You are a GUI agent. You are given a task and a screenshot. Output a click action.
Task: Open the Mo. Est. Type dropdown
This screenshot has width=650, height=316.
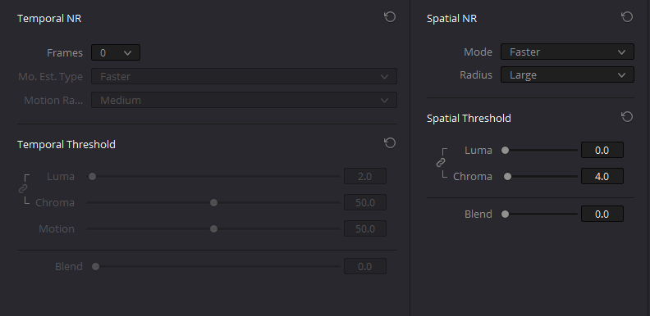tap(244, 76)
